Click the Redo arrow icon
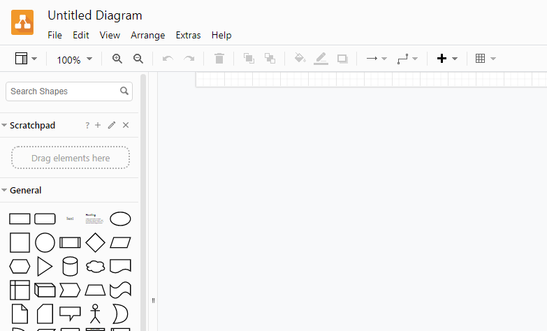Image resolution: width=547 pixels, height=331 pixels. click(x=189, y=59)
